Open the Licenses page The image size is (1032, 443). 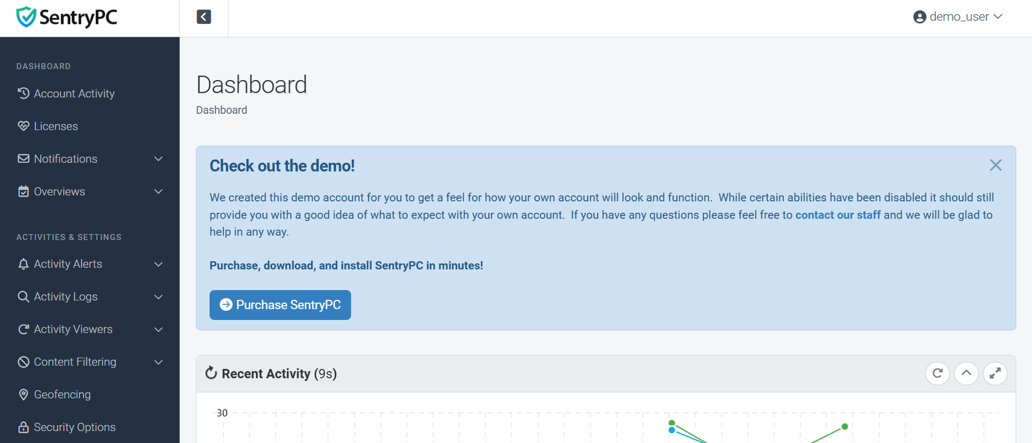tap(90, 126)
